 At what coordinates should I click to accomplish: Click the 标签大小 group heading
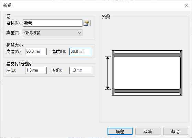[x=14, y=45]
